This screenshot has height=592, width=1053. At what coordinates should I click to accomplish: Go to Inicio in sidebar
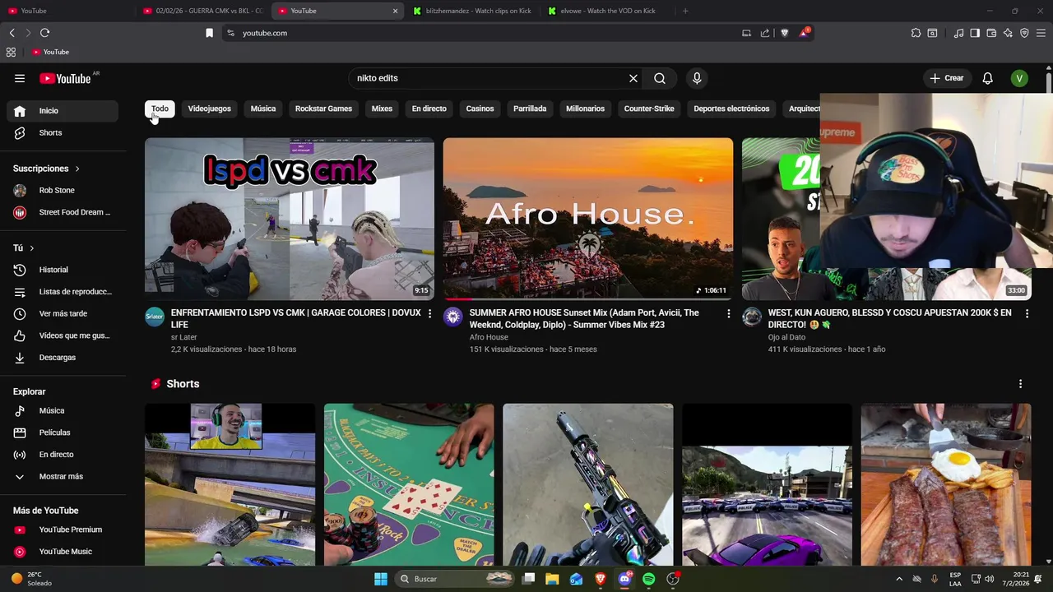pyautogui.click(x=63, y=111)
